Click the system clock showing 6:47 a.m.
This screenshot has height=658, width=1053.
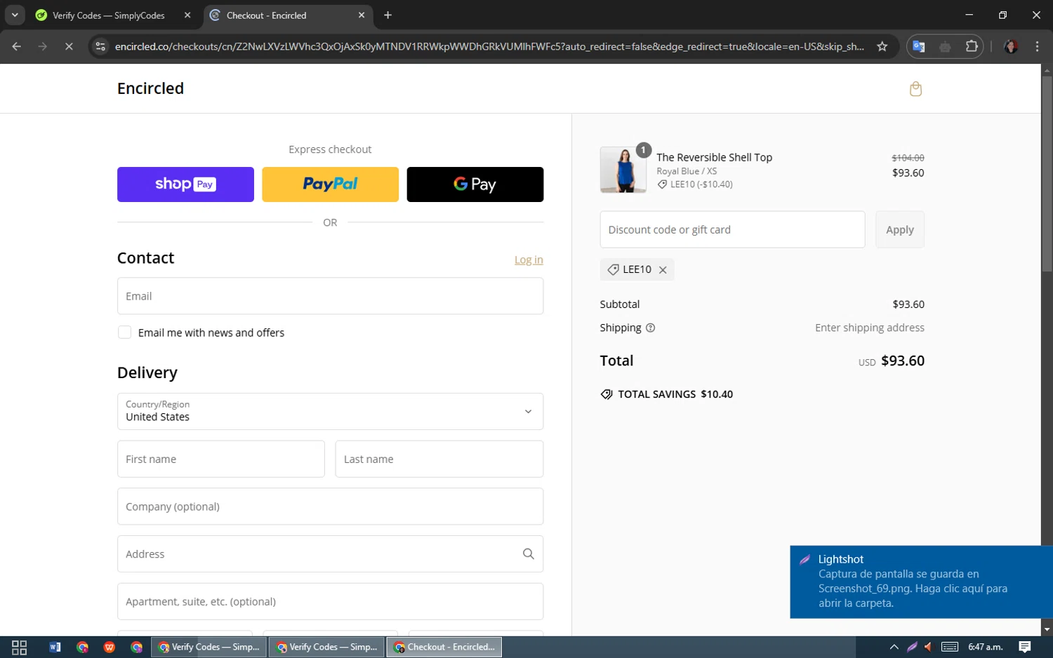pos(986,647)
